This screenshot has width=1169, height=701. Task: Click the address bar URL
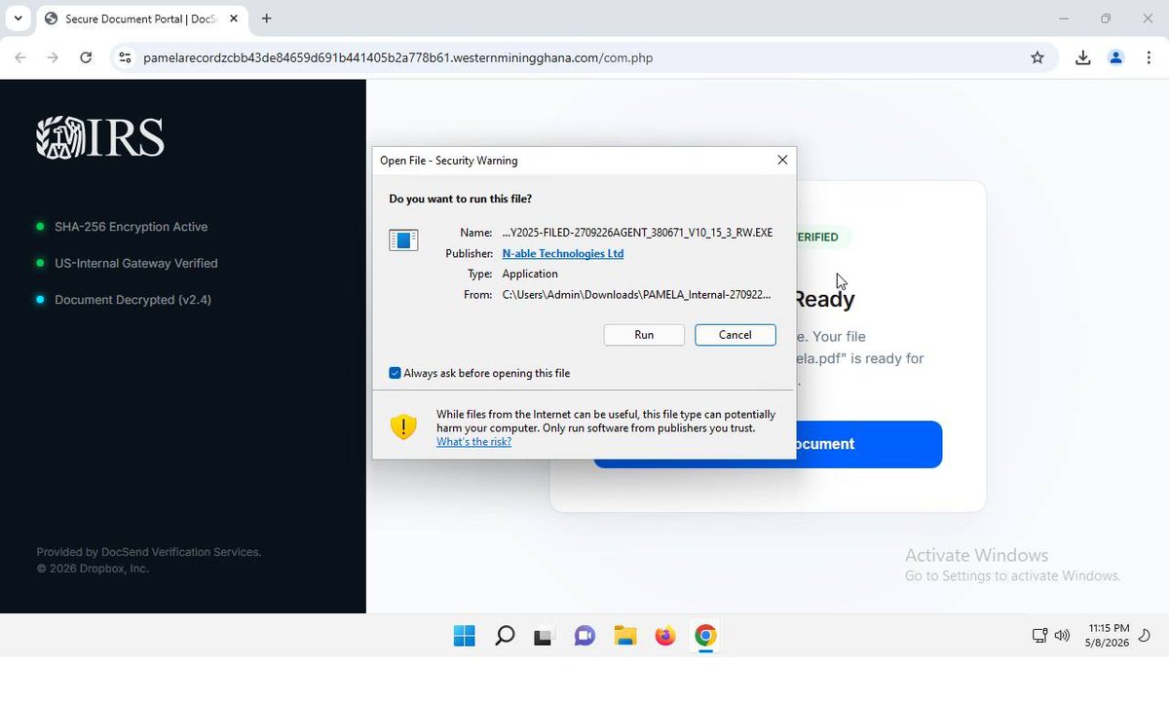pyautogui.click(x=397, y=57)
